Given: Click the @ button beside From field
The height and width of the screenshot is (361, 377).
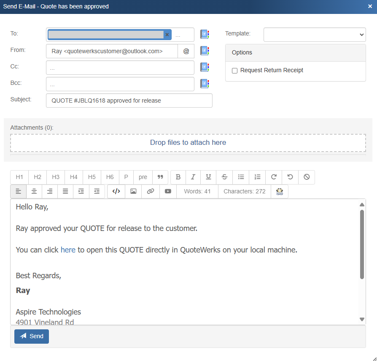Looking at the screenshot, I should tap(186, 51).
